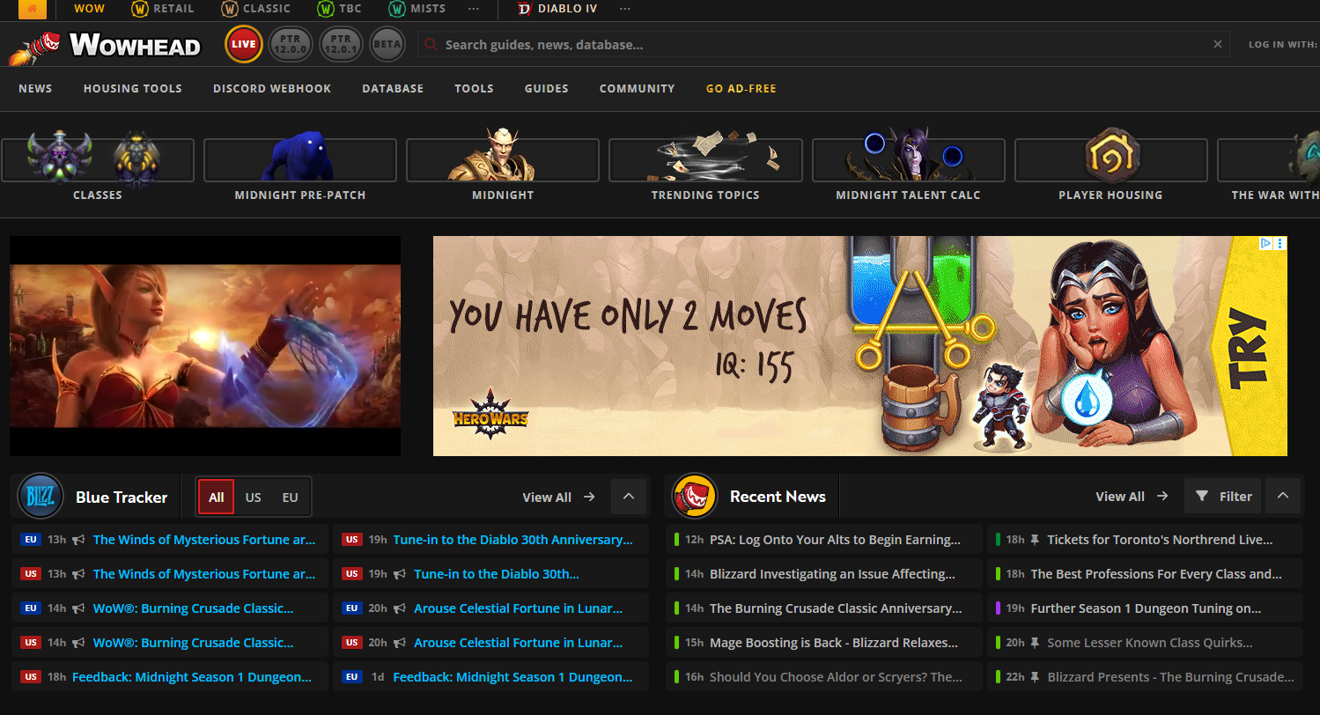The height and width of the screenshot is (715, 1320).
Task: Open the Player Housing hexagon house icon
Action: pyautogui.click(x=1110, y=153)
